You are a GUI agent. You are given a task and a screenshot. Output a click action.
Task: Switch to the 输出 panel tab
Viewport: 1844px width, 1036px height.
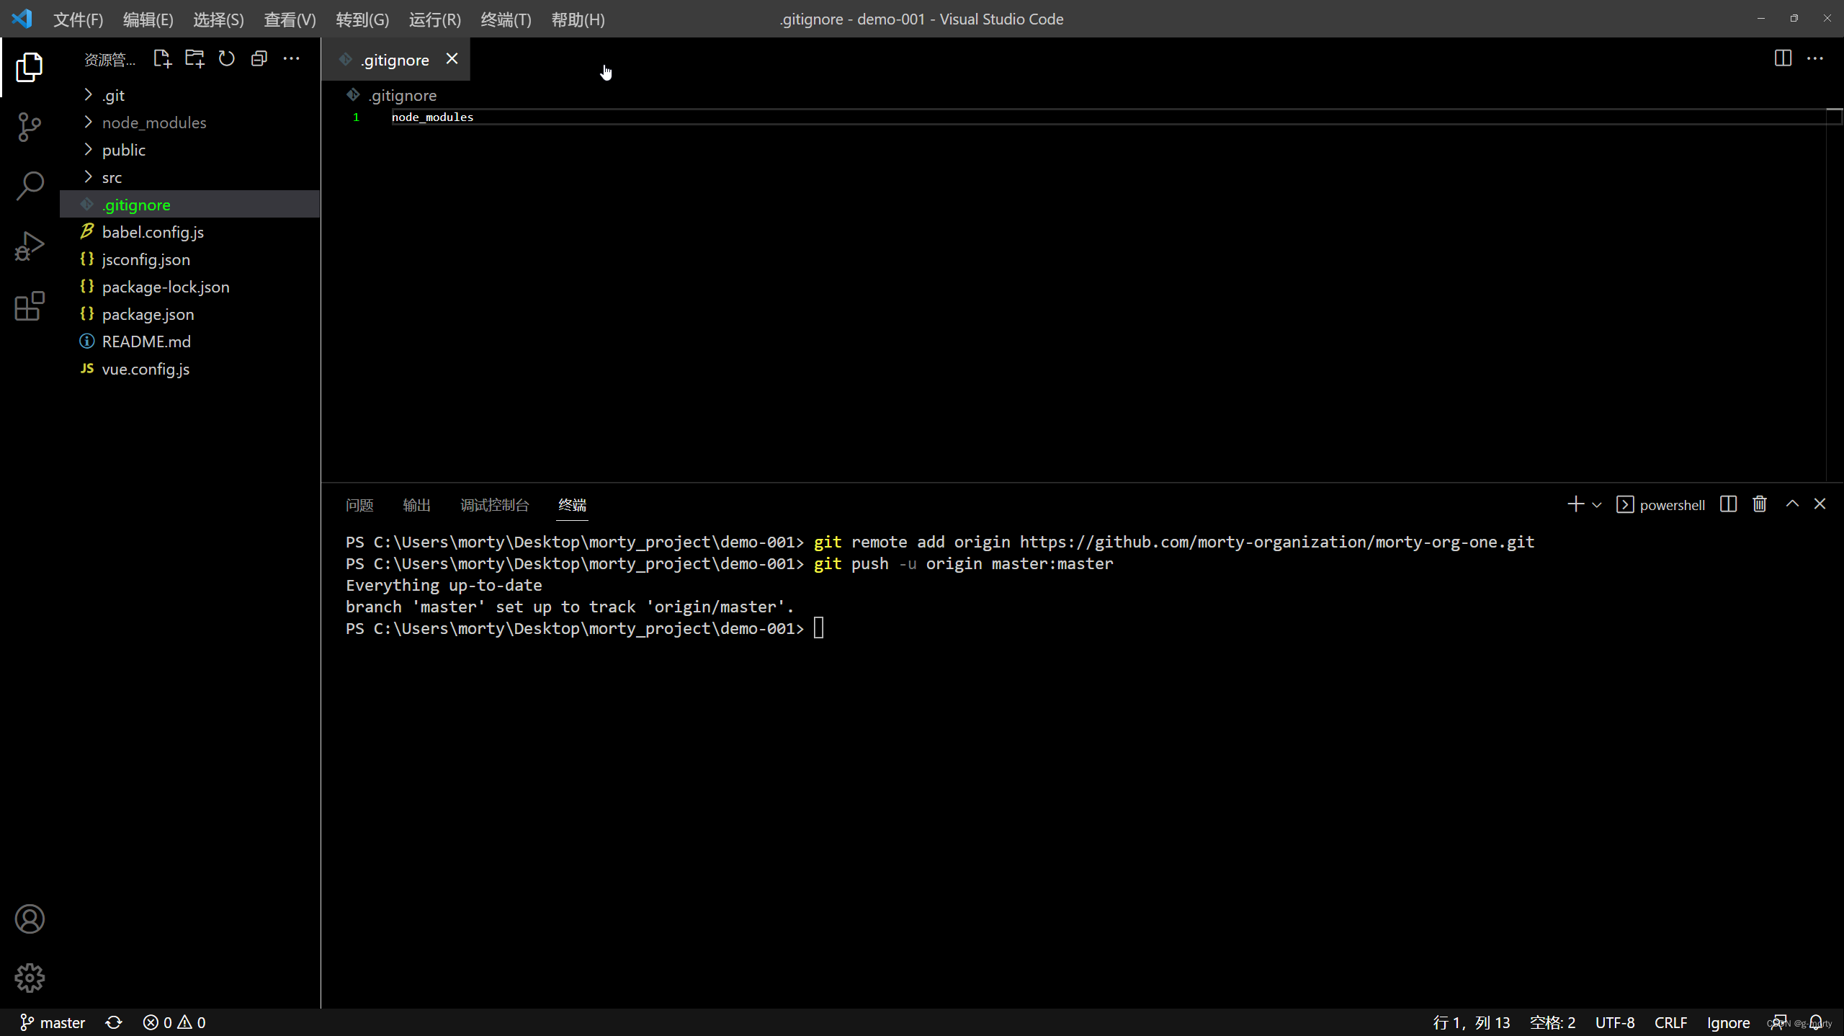[416, 505]
